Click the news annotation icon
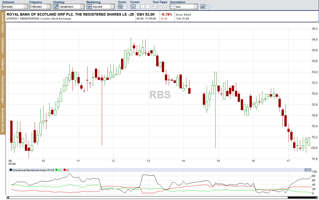 [207, 7]
